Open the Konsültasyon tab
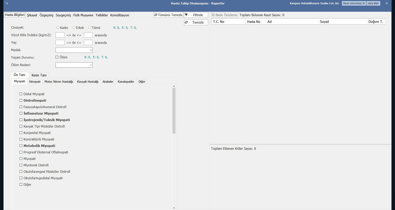The width and height of the screenshot is (395, 210). (x=120, y=15)
